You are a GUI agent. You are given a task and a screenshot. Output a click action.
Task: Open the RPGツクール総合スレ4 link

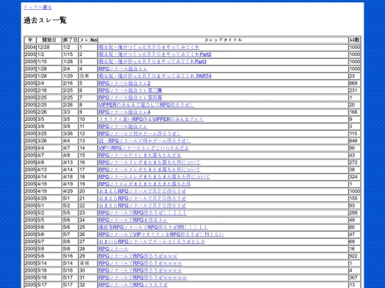click(x=124, y=112)
